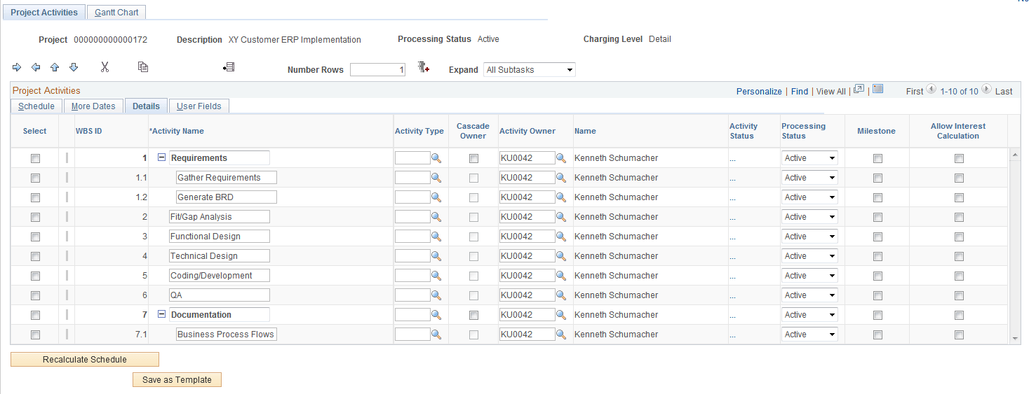The image size is (1029, 394).
Task: Look up Activity Owner for Requirements row
Action: (x=561, y=158)
